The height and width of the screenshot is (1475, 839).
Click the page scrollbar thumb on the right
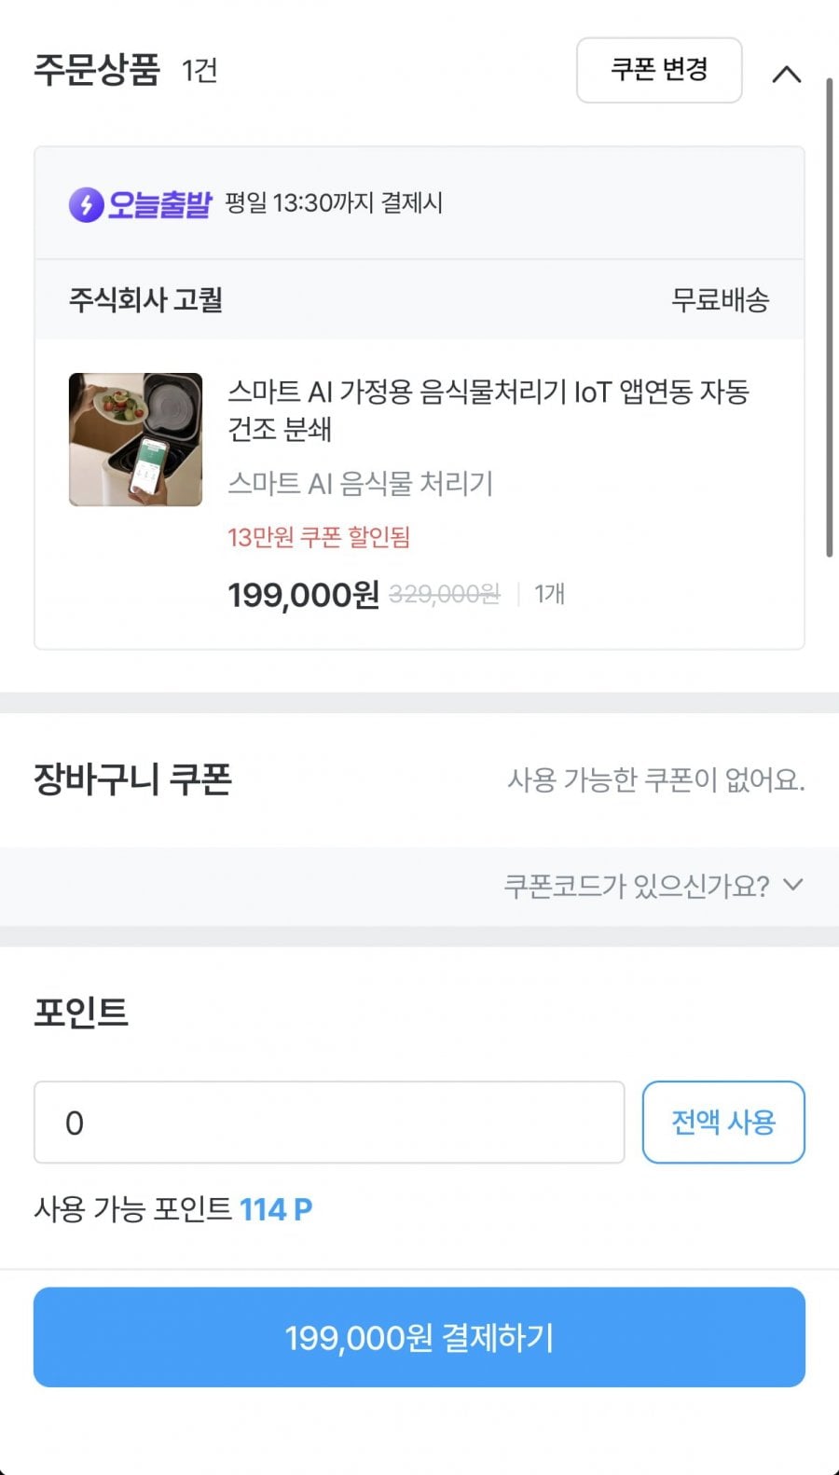829,317
